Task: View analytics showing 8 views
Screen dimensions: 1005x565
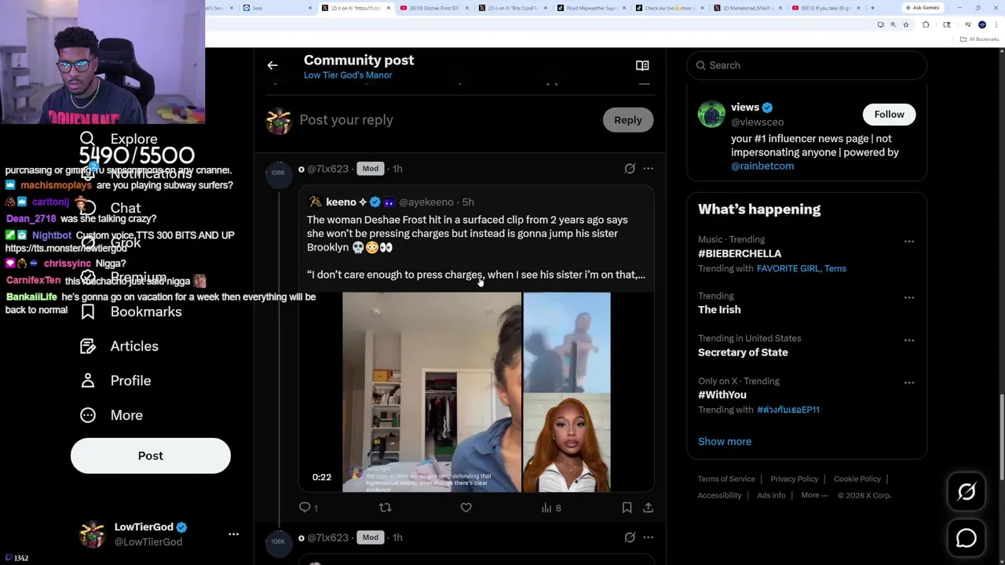Action: click(x=551, y=508)
